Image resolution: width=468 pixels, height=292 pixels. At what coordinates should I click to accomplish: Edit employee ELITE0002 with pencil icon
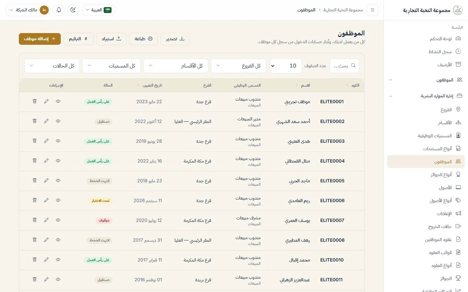pyautogui.click(x=46, y=121)
